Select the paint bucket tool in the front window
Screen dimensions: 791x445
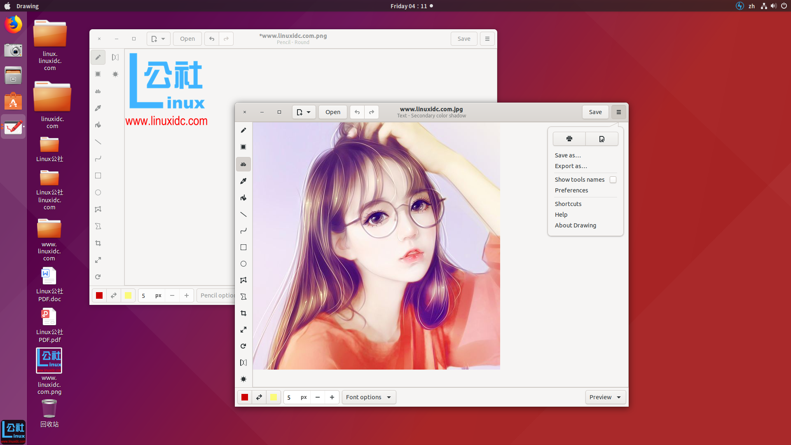pyautogui.click(x=243, y=198)
